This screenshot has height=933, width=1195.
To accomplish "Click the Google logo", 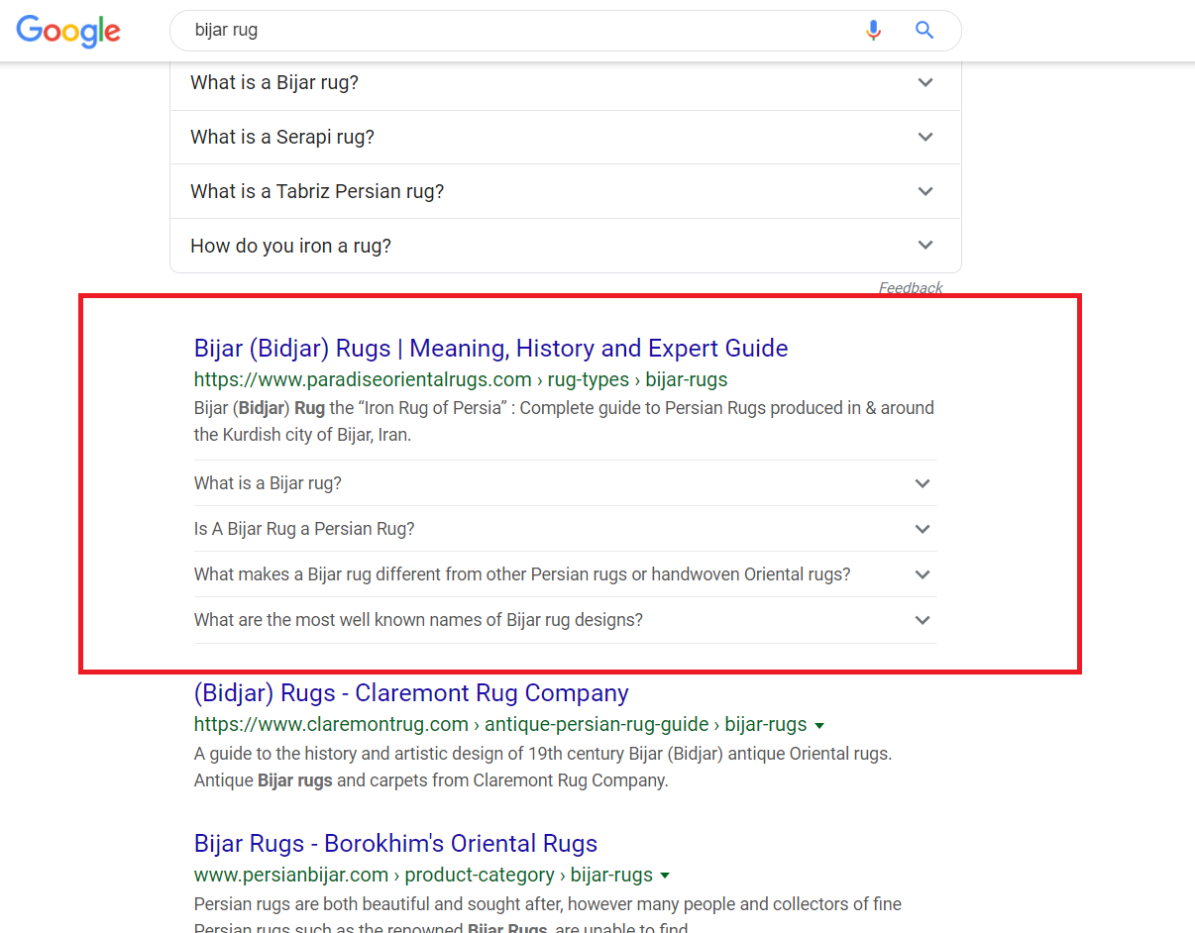I will [x=67, y=31].
